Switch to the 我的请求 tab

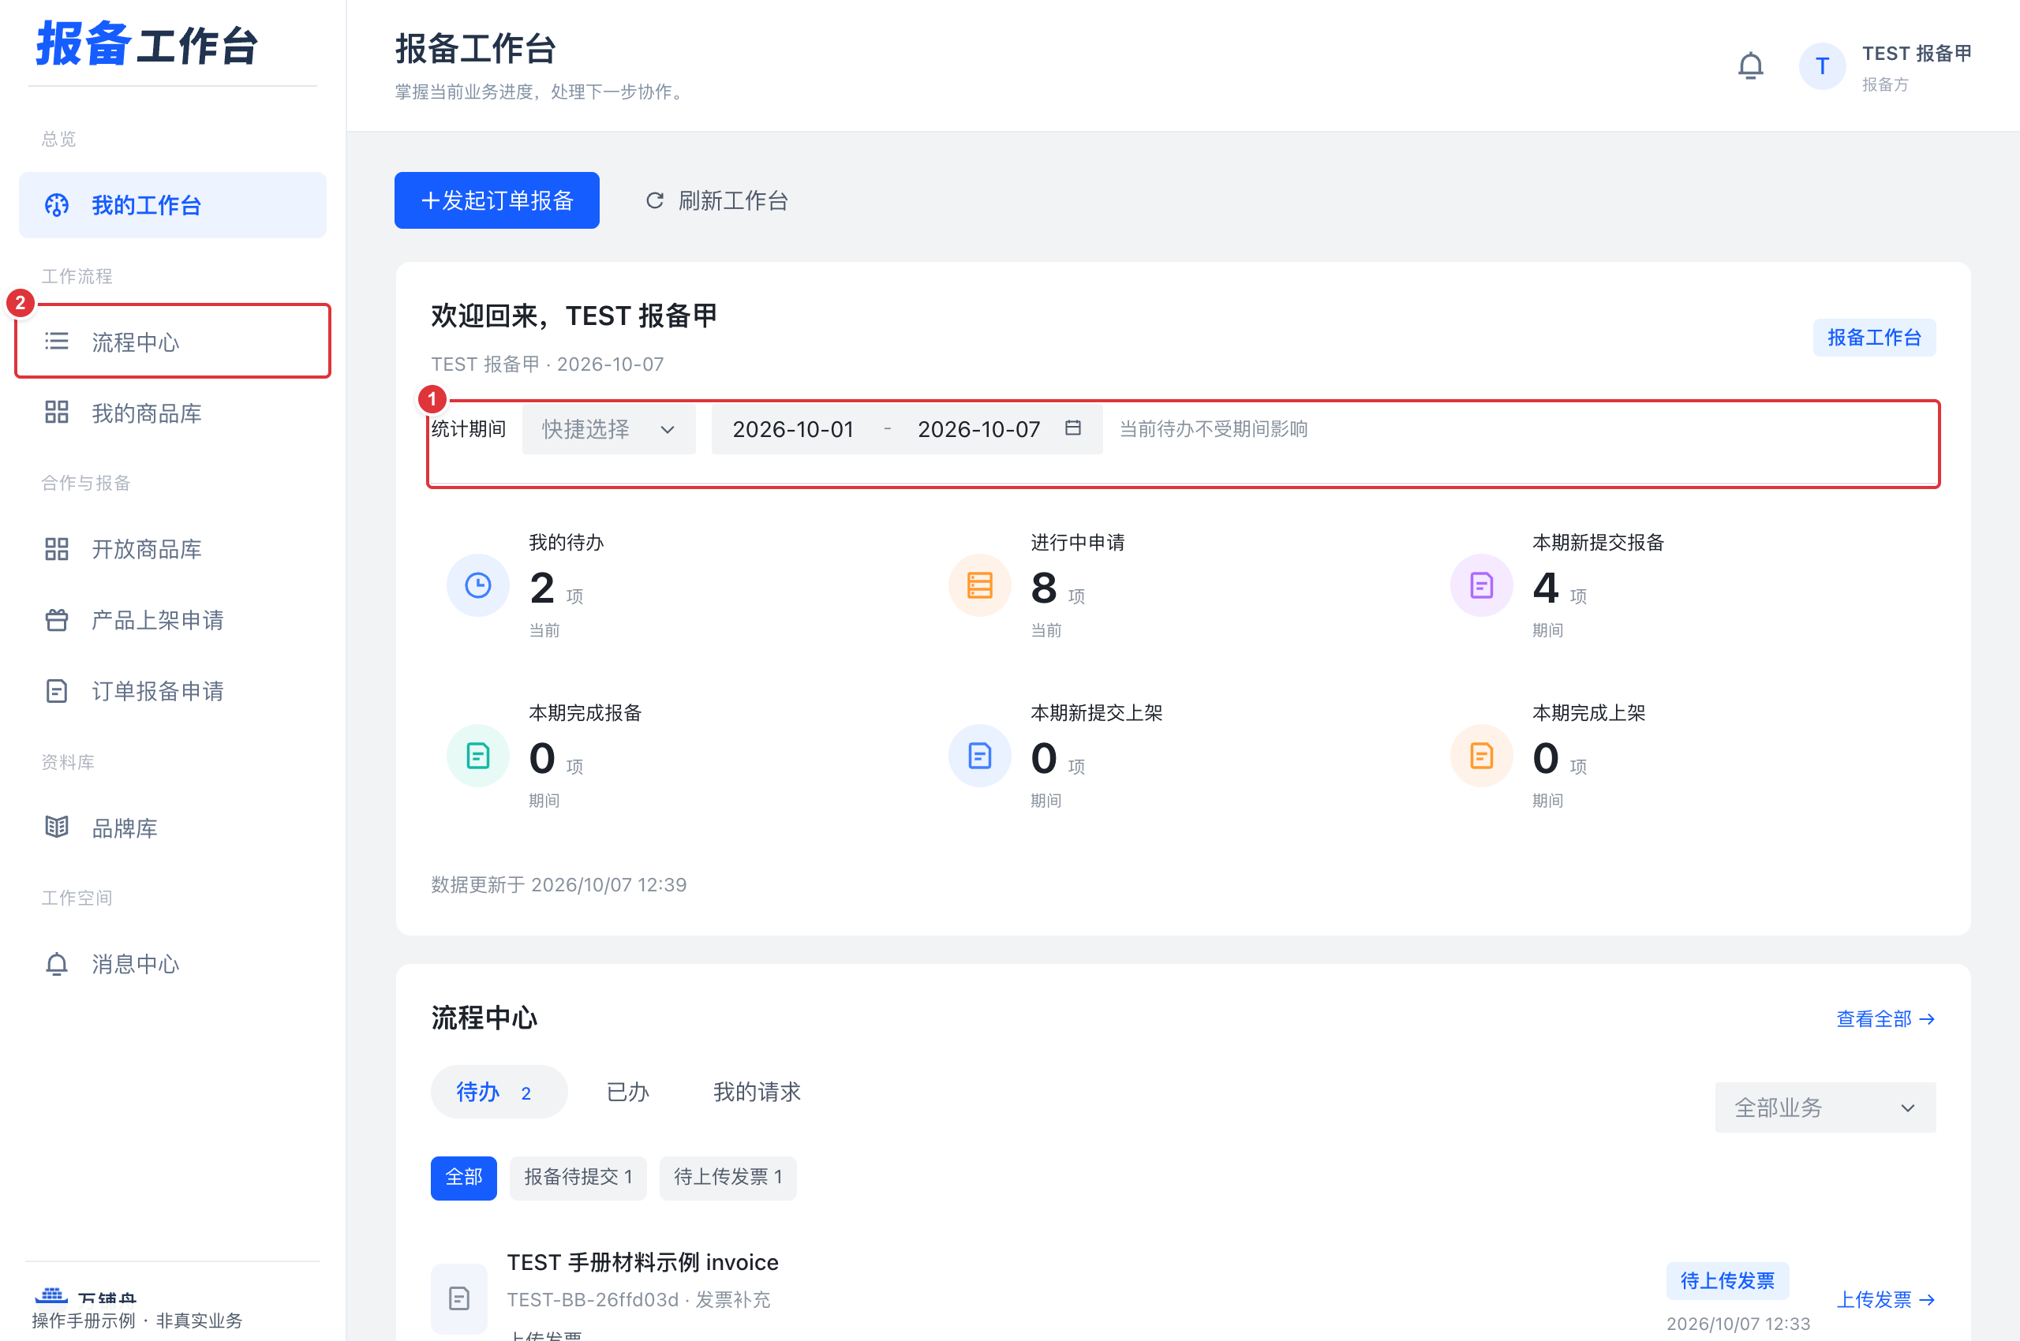tap(757, 1093)
